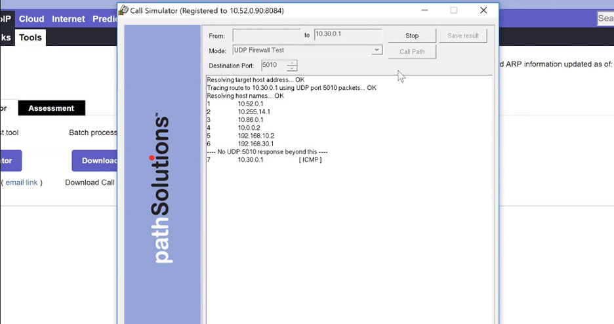Increase Destination Port with up arrow
Image resolution: width=614 pixels, height=324 pixels.
[x=292, y=63]
